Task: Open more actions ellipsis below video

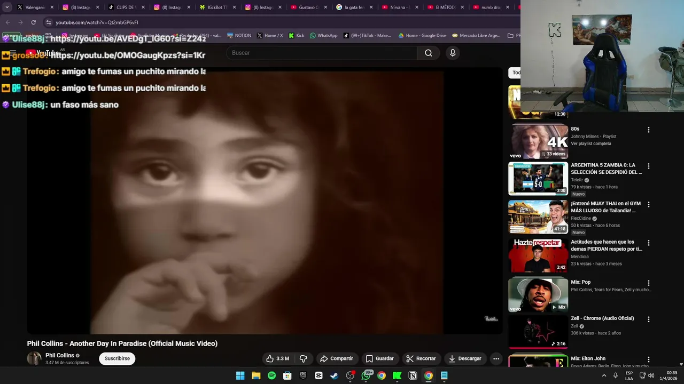Action: (496, 358)
